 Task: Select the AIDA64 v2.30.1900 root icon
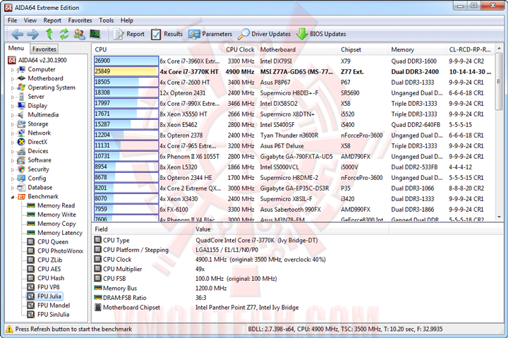click(12, 60)
